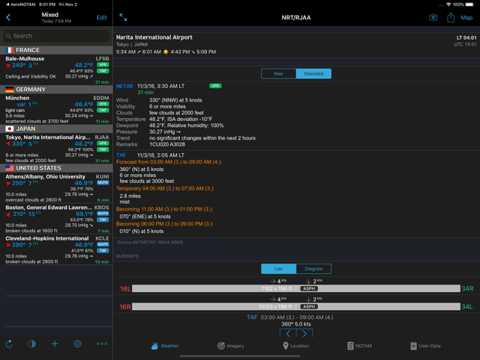This screenshot has height=360, width=480.
Task: Tap the Wi-Fi icon in status bar
Action: pyautogui.click(x=449, y=4)
